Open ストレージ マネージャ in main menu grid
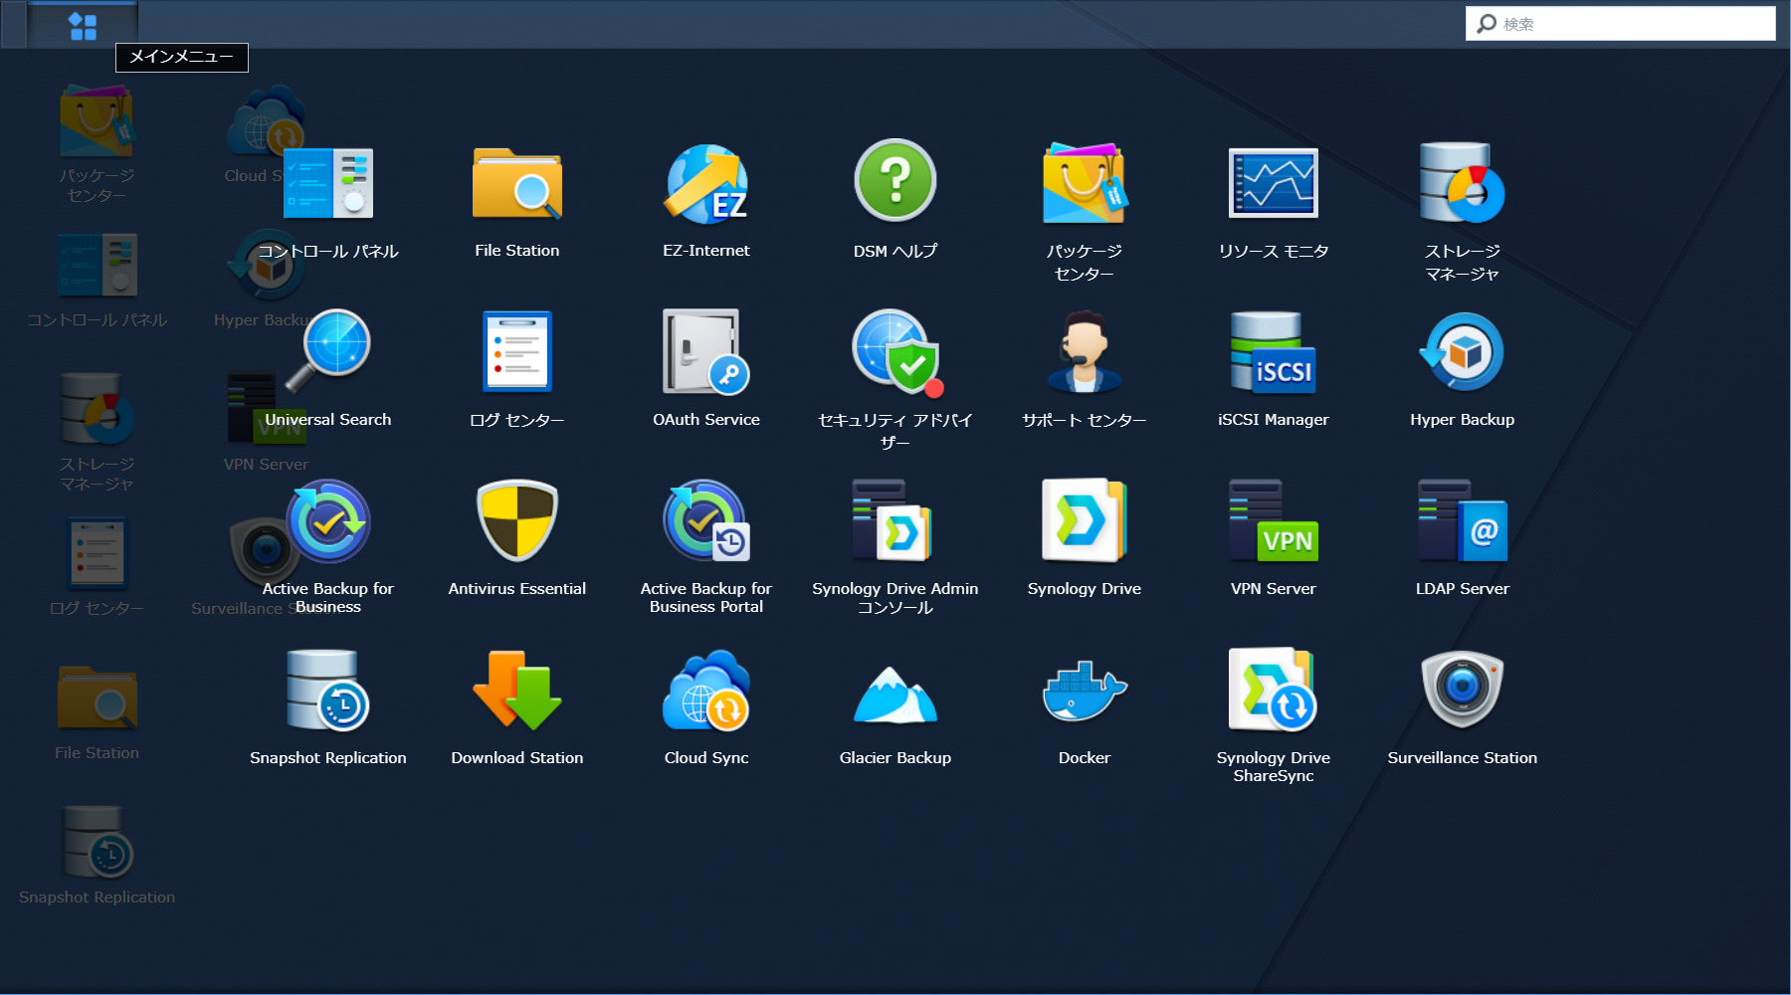Viewport: 1791px width, 995px height. coord(1463,212)
